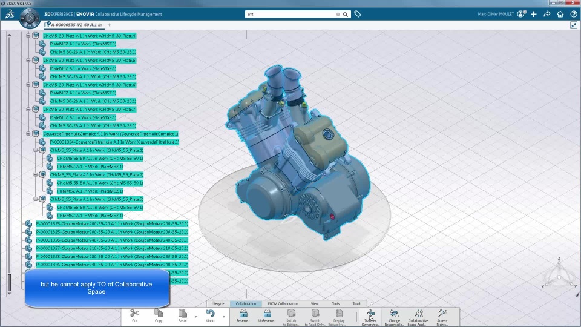Screen dimensions: 581x327
Task: Select GoujonMoteur200-35-20.1 tree row
Action: [112, 223]
